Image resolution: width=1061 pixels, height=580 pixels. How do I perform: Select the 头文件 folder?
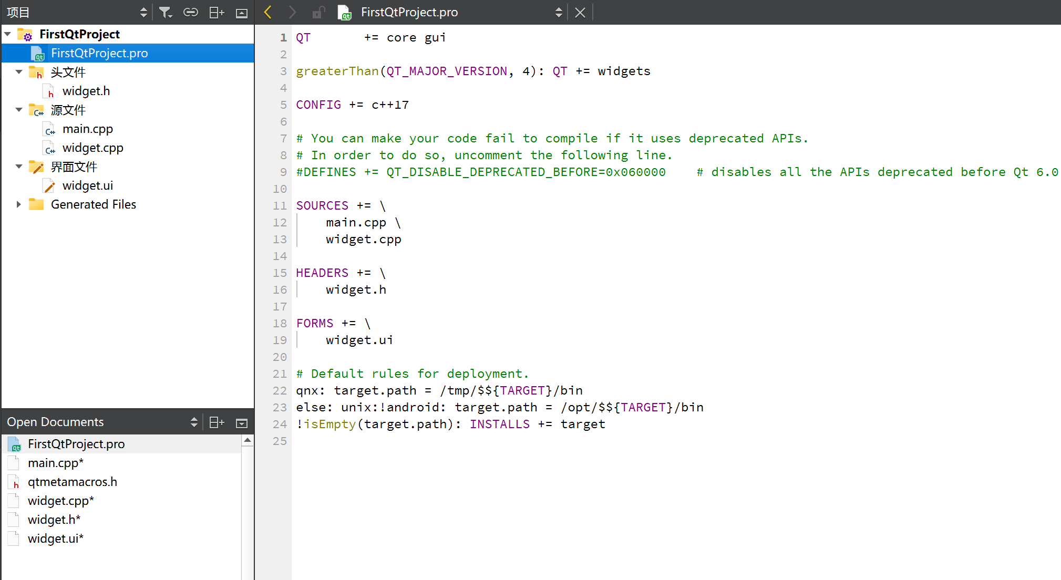click(68, 72)
